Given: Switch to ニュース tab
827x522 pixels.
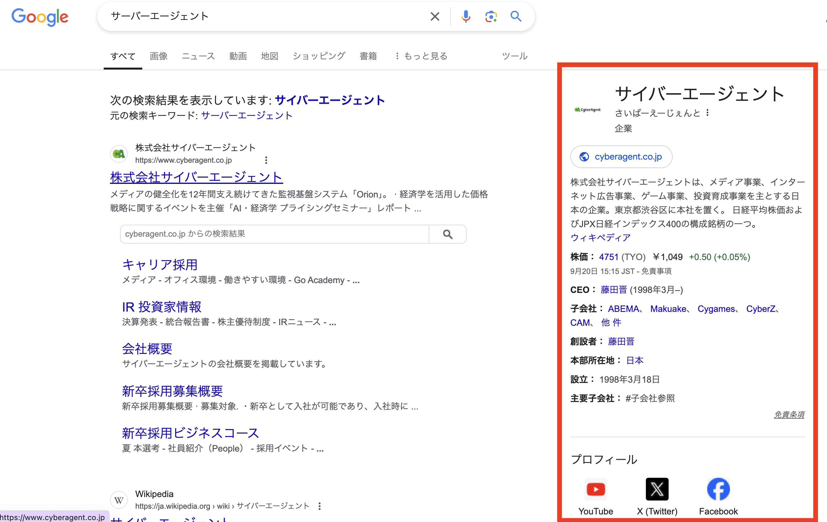Looking at the screenshot, I should [198, 56].
